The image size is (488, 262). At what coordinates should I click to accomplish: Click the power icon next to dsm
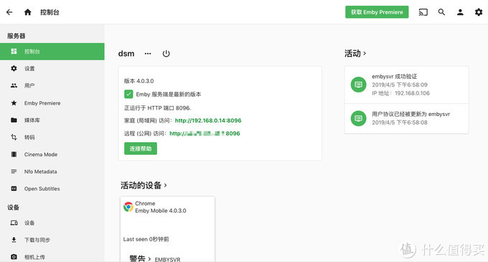coord(166,54)
